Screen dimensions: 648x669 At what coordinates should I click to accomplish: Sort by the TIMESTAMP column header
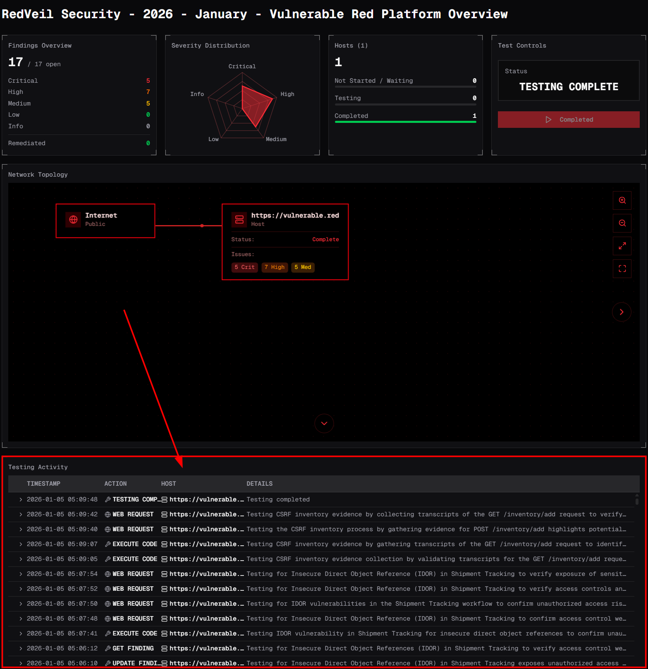pos(43,484)
